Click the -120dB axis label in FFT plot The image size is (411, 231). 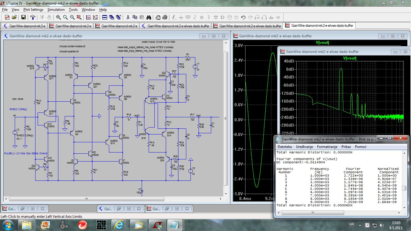click(x=287, y=93)
